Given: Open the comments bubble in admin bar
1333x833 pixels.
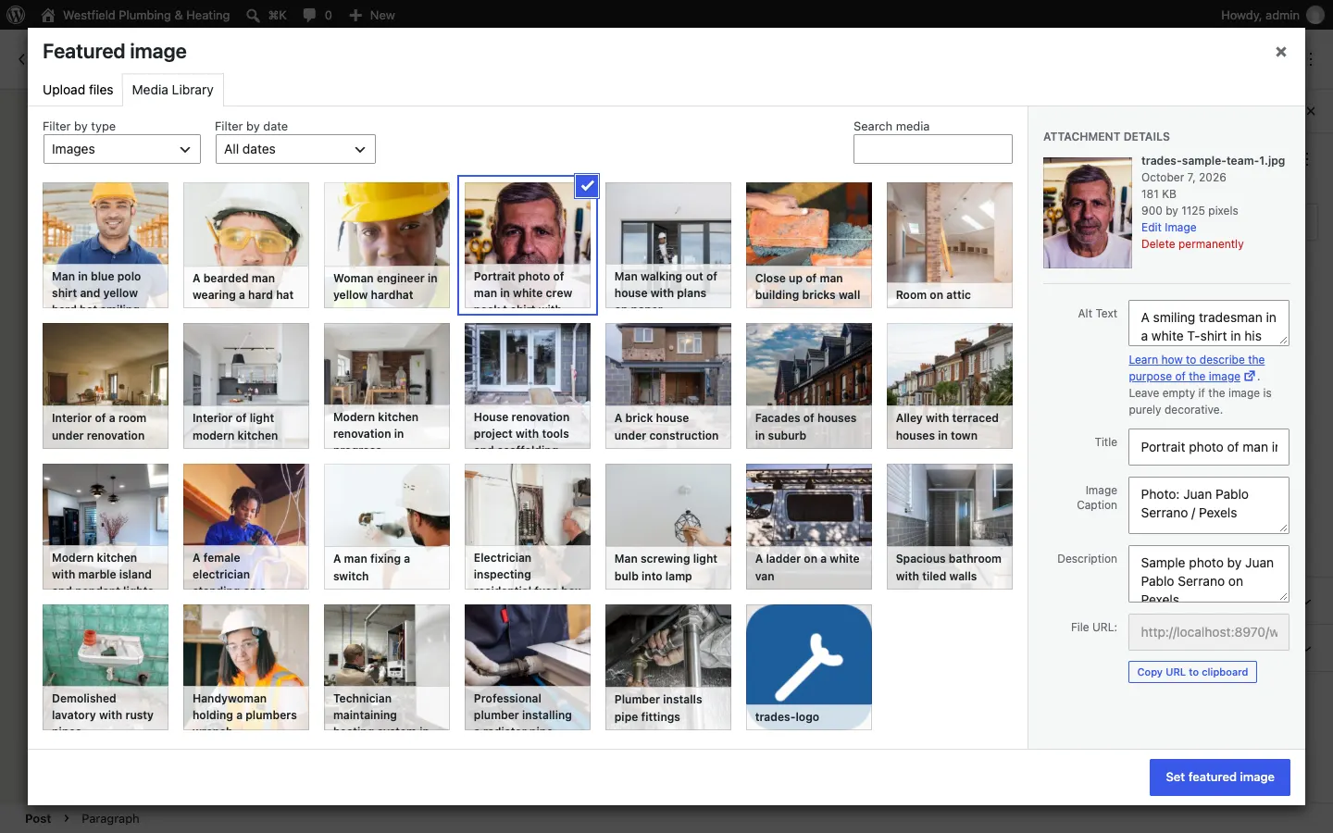Looking at the screenshot, I should point(317,15).
